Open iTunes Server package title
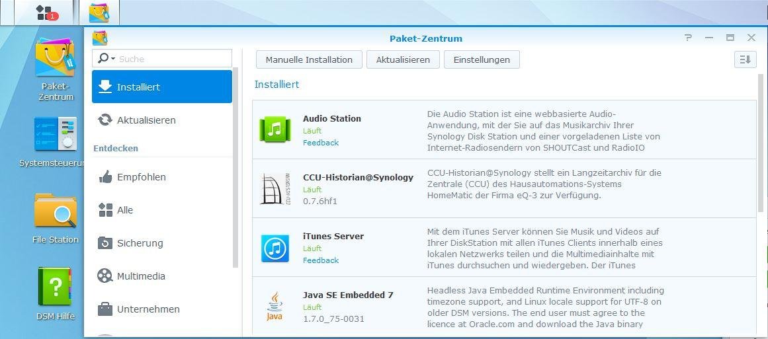The image size is (768, 339). coord(333,236)
